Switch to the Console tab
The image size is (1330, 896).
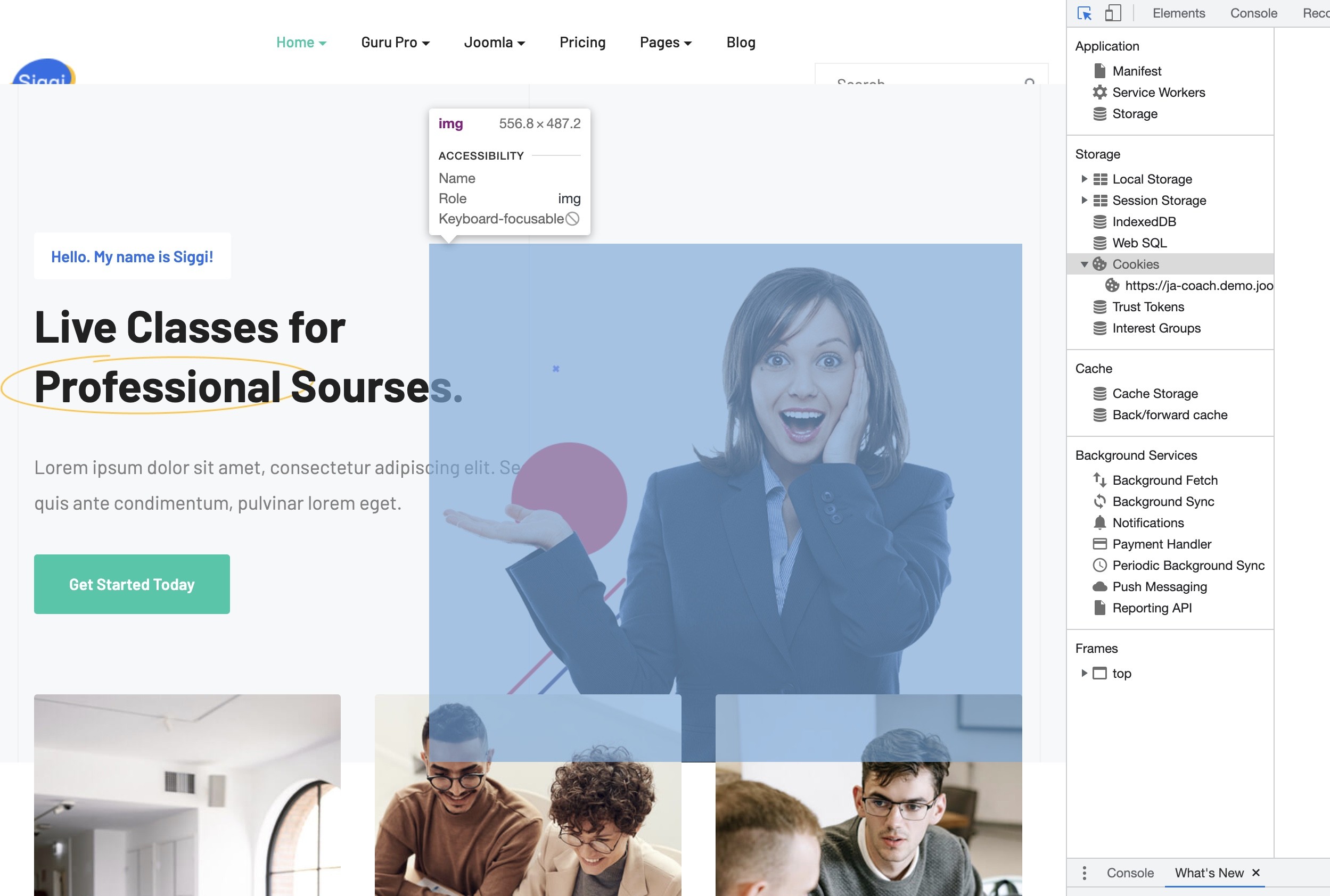point(1253,13)
